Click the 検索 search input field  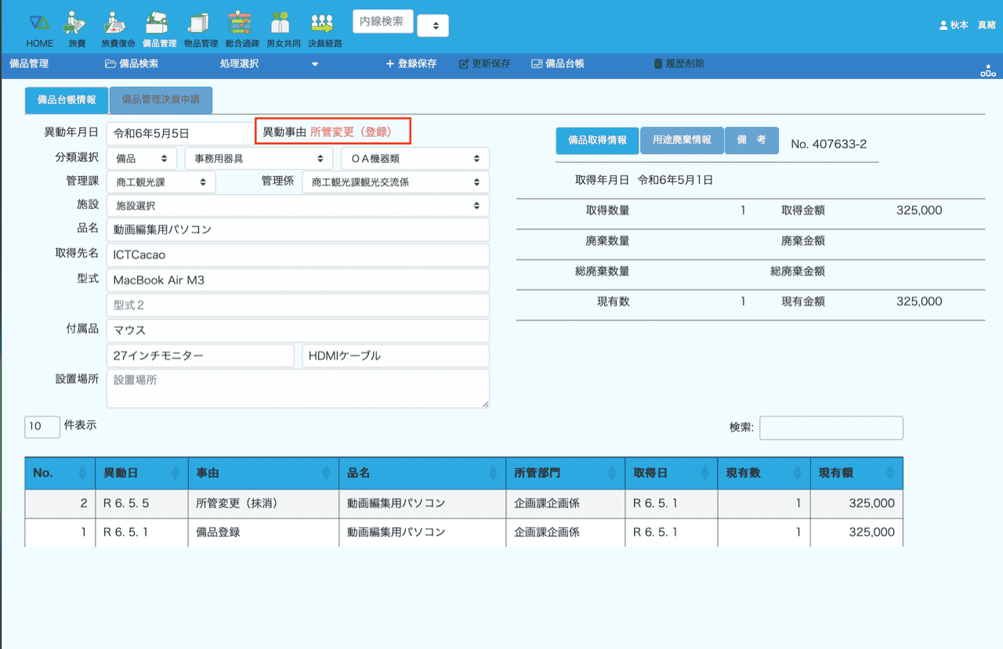tap(831, 428)
